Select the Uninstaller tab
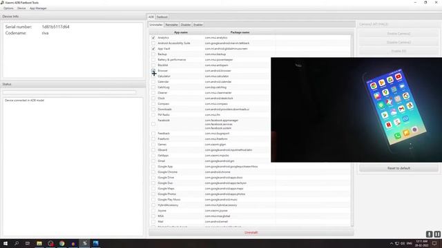The height and width of the screenshot is (248, 442). (x=156, y=25)
